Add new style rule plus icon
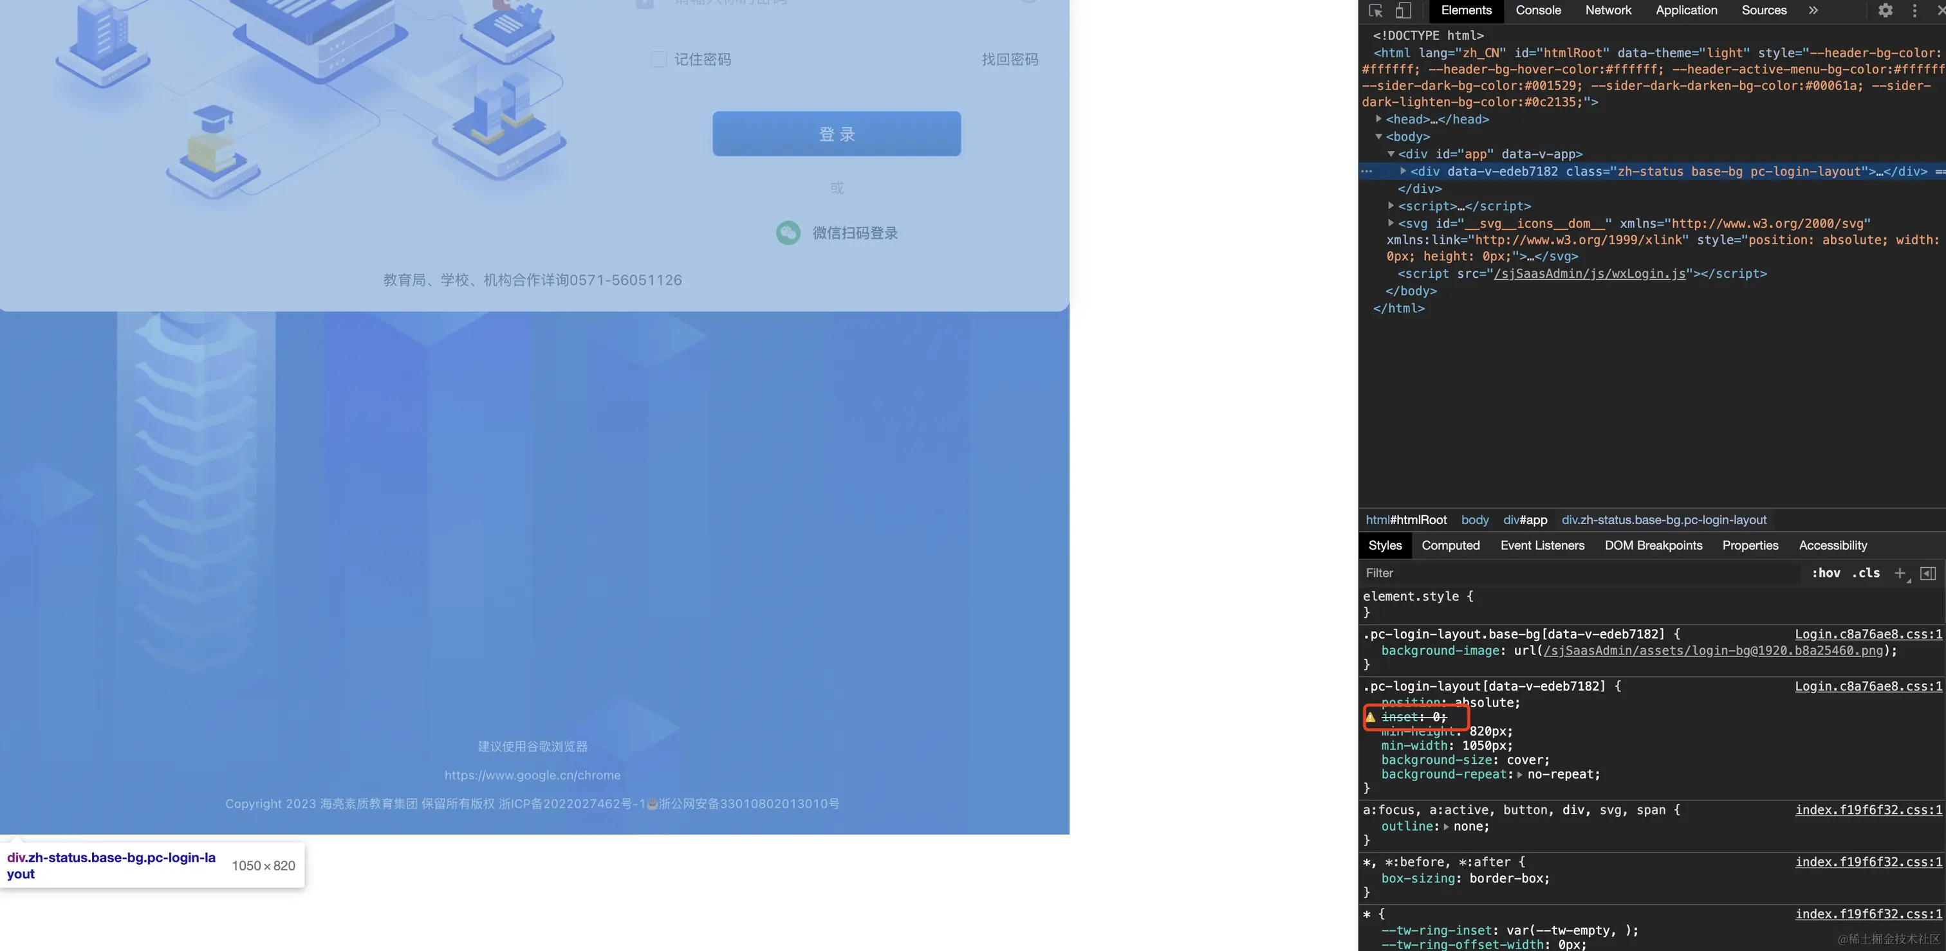Viewport: 1946px width, 951px height. click(1900, 573)
